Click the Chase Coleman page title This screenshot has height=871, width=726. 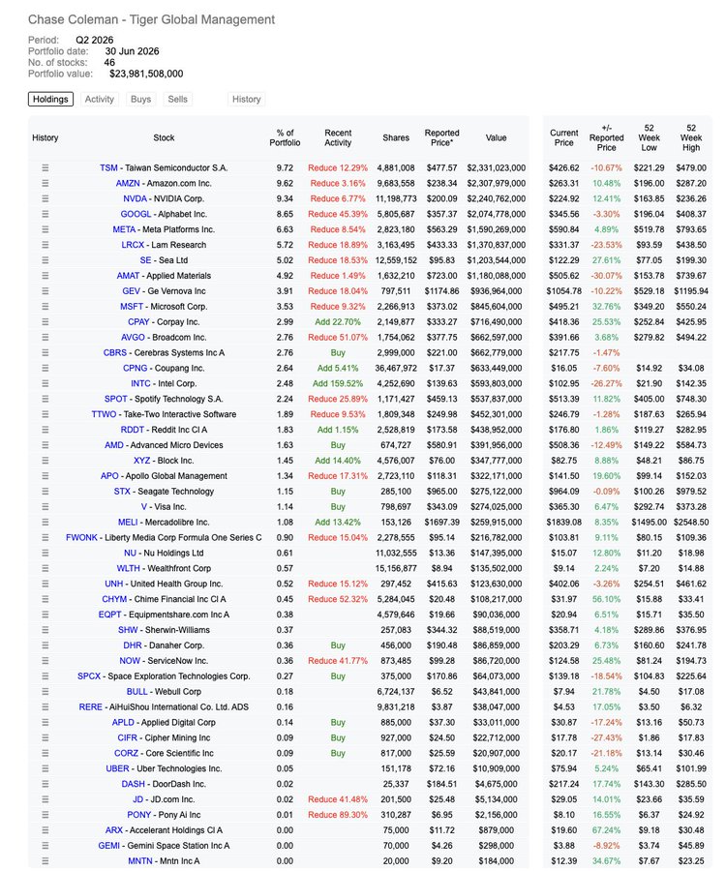pyautogui.click(x=152, y=19)
